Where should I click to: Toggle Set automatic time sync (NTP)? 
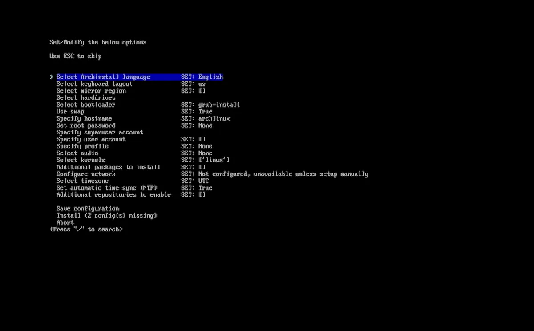[x=107, y=188]
